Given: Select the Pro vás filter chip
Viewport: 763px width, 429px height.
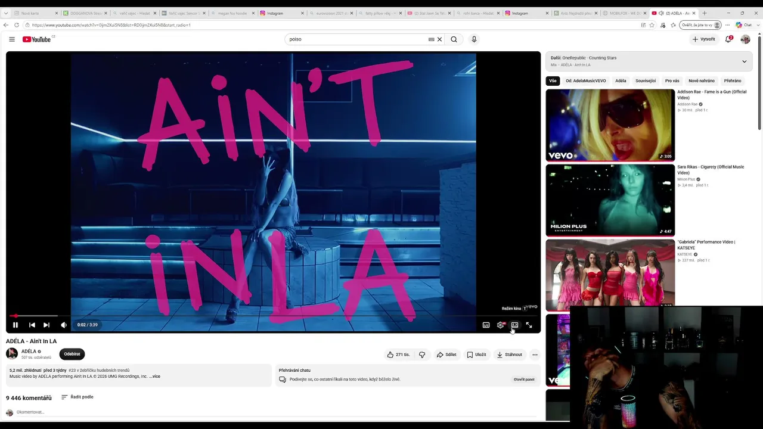Looking at the screenshot, I should coord(672,81).
